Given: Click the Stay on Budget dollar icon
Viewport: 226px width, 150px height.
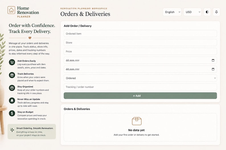Looking at the screenshot, I should tap(12, 113).
